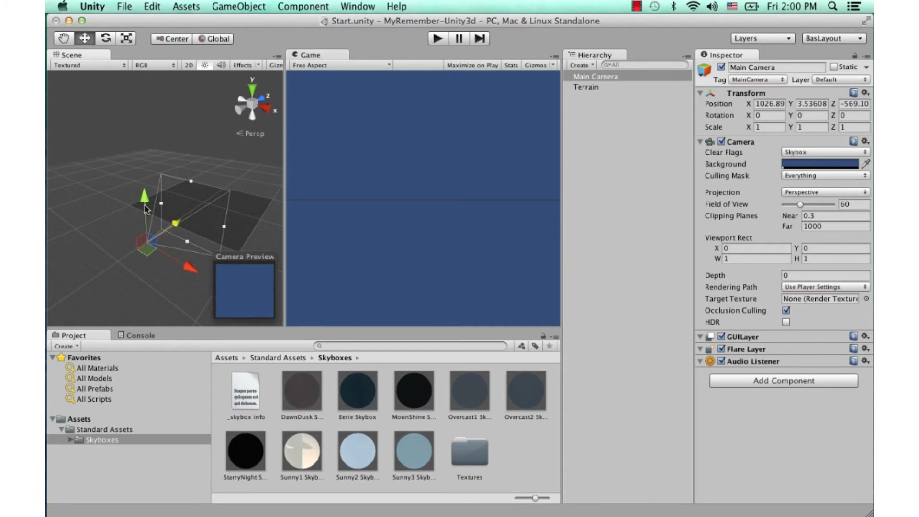Open Transform component help icon
Viewport: 919px width, 517px height.
(x=853, y=92)
